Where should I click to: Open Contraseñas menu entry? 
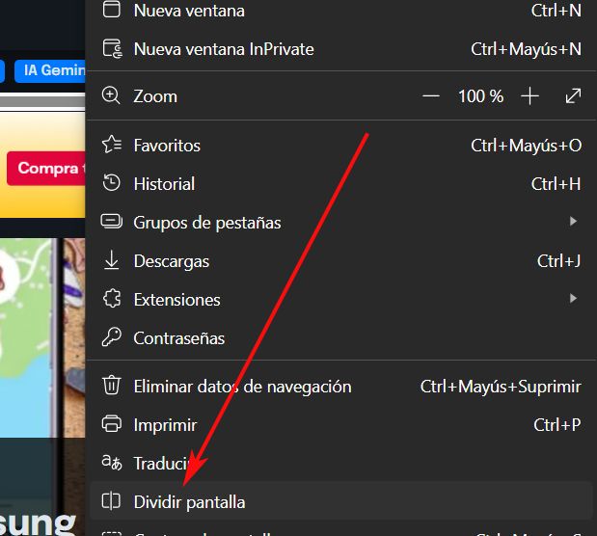[x=341, y=338]
